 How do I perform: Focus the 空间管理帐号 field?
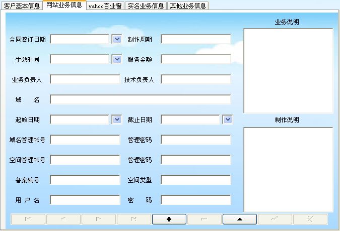(85, 160)
